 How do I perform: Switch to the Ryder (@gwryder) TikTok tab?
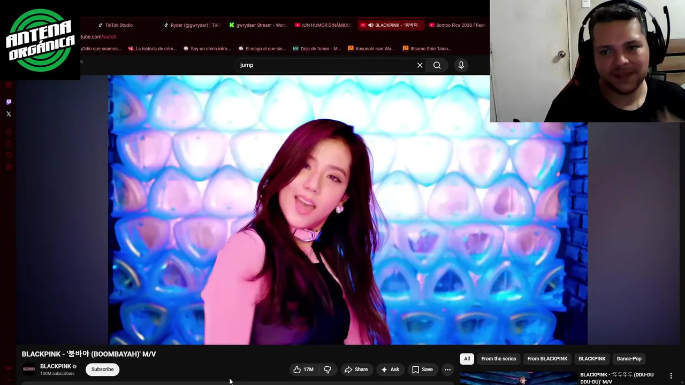191,25
